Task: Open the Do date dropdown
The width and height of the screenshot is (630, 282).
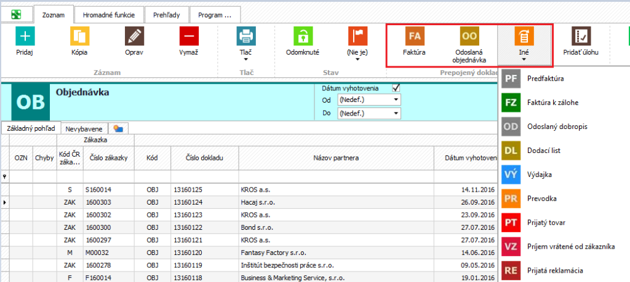Action: click(x=396, y=113)
